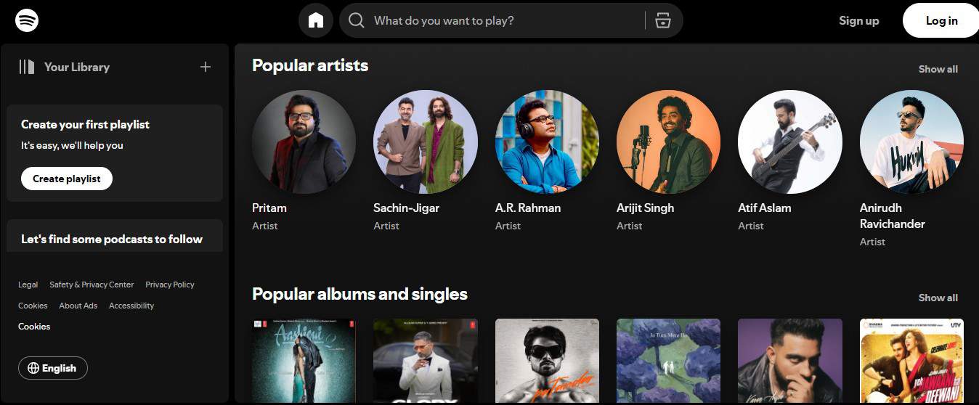Viewport: 979px width, 405px height.
Task: Open the Aashiqui 2 album cover
Action: tap(304, 361)
